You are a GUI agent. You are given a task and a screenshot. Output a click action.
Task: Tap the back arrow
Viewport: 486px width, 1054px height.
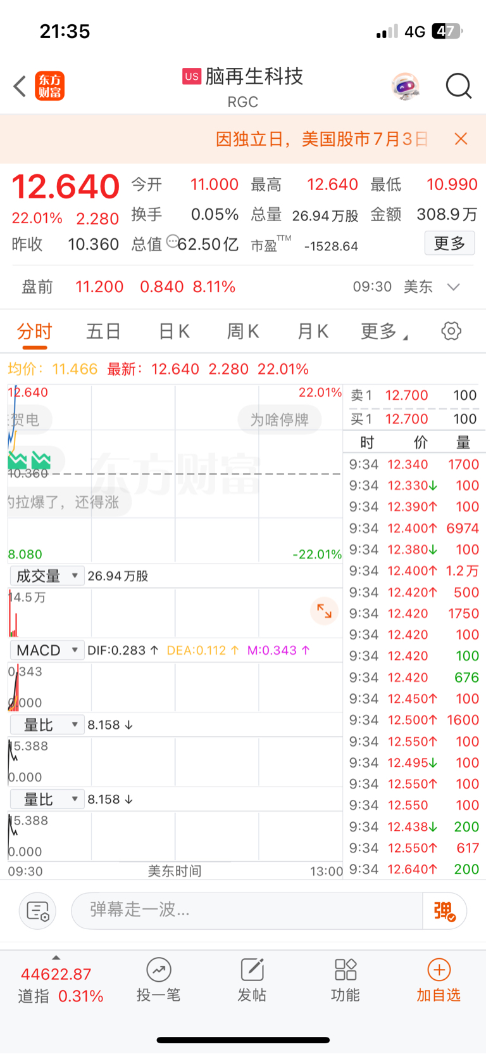tap(20, 86)
